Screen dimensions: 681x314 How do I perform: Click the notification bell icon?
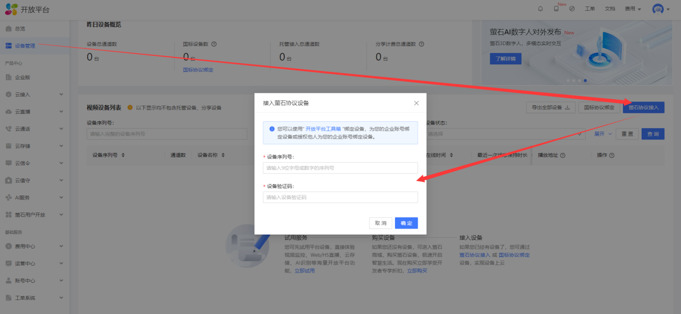click(540, 9)
